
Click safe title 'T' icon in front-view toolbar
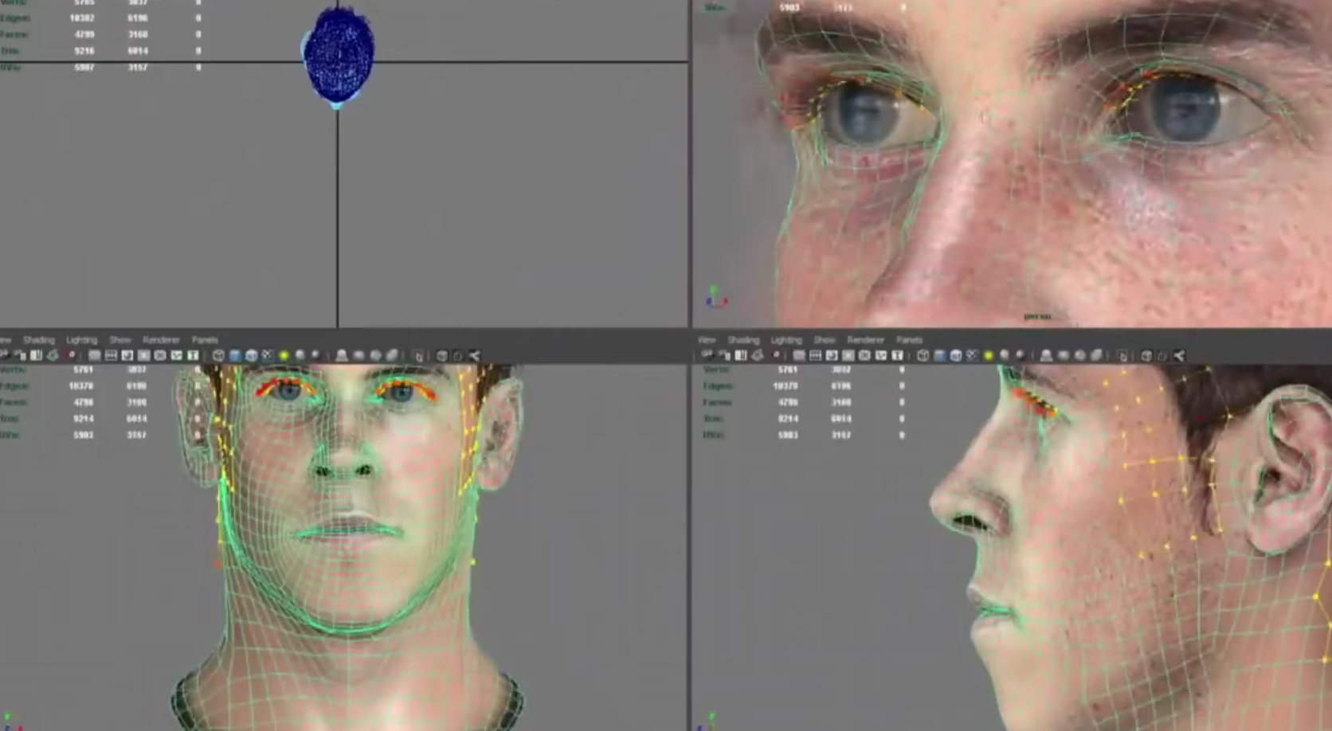pos(193,356)
